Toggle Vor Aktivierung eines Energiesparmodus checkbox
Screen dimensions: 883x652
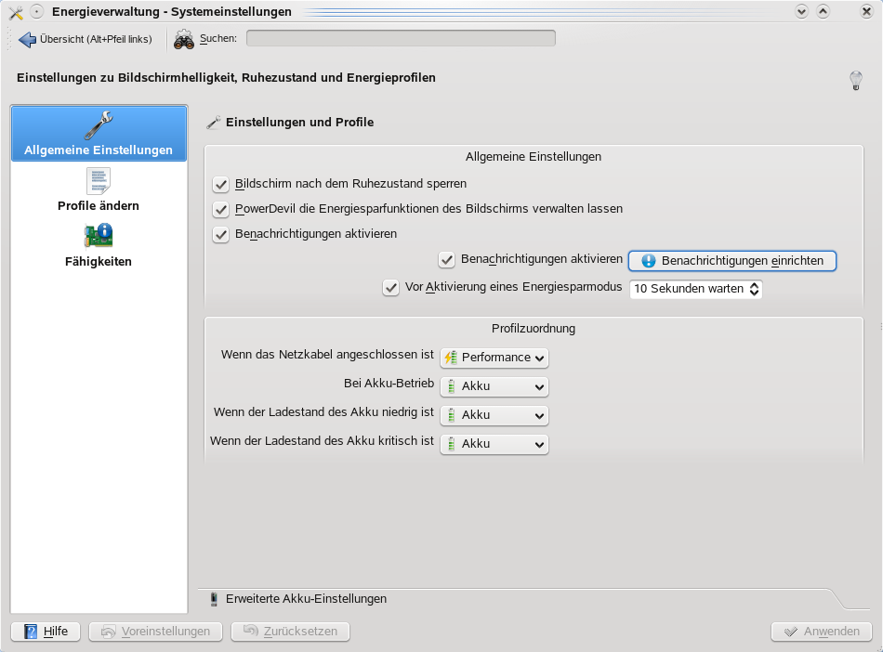point(390,288)
